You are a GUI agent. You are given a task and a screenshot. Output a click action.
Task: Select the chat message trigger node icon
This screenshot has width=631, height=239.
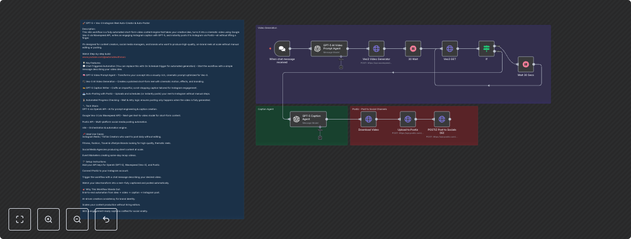tap(282, 48)
